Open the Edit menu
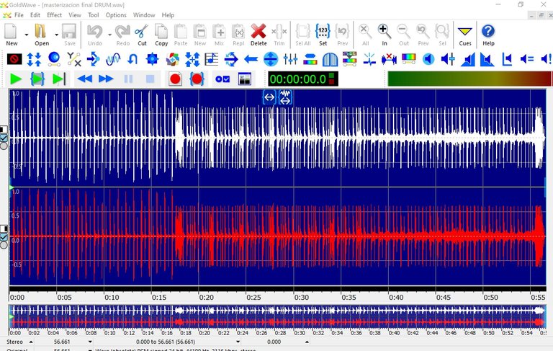 [35, 15]
